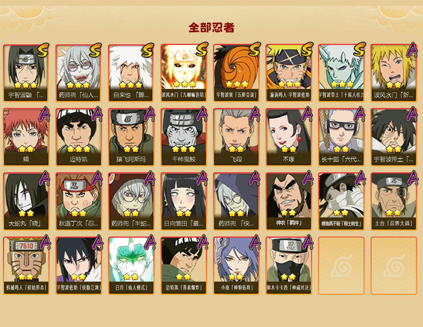This screenshot has width=423, height=327.
Task: Select S-rank 宇智波斑「五影会谈」card
Action: pyautogui.click(x=236, y=73)
